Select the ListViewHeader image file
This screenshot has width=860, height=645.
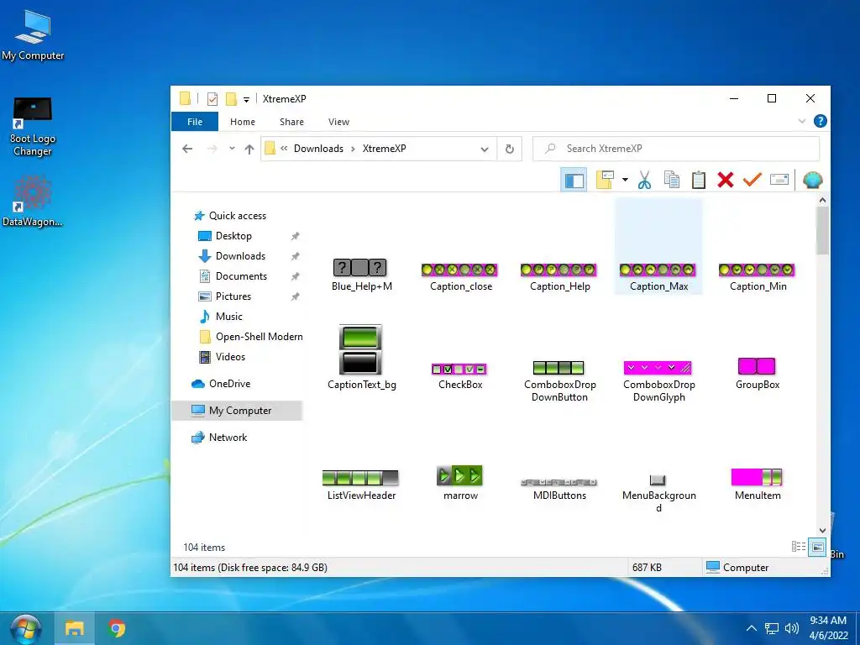pyautogui.click(x=361, y=485)
